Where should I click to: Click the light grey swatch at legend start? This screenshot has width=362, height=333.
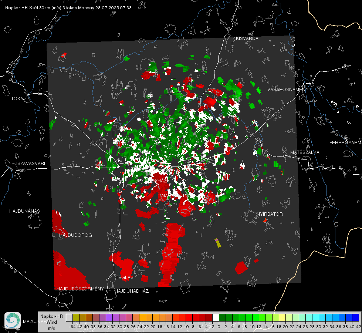coord(69,317)
